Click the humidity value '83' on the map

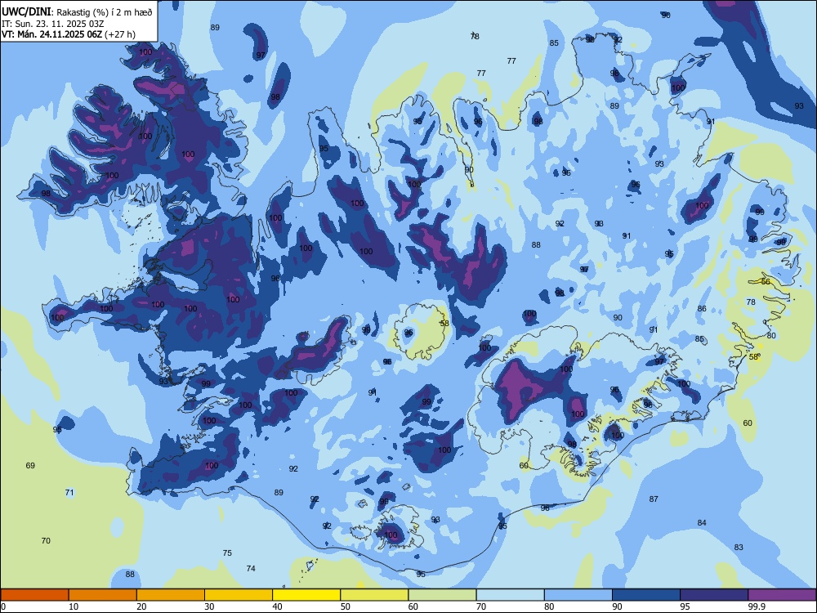pyautogui.click(x=739, y=547)
